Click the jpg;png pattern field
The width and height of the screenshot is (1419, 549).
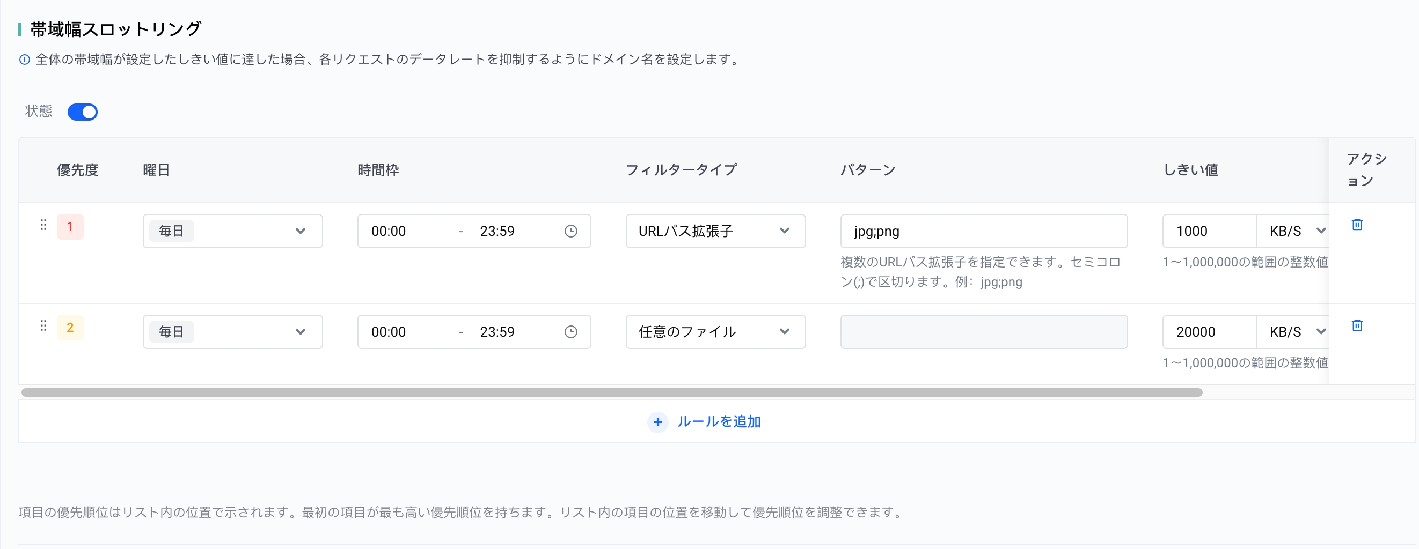click(x=984, y=231)
